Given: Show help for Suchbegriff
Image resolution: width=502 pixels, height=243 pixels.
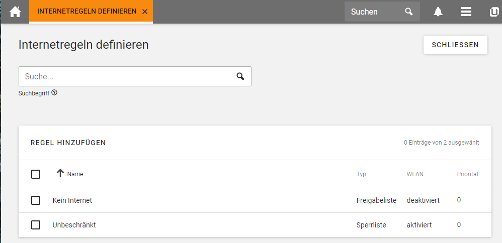Looking at the screenshot, I should (x=54, y=93).
